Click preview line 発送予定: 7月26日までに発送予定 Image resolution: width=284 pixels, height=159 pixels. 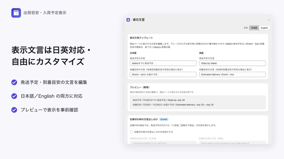tap(159, 100)
